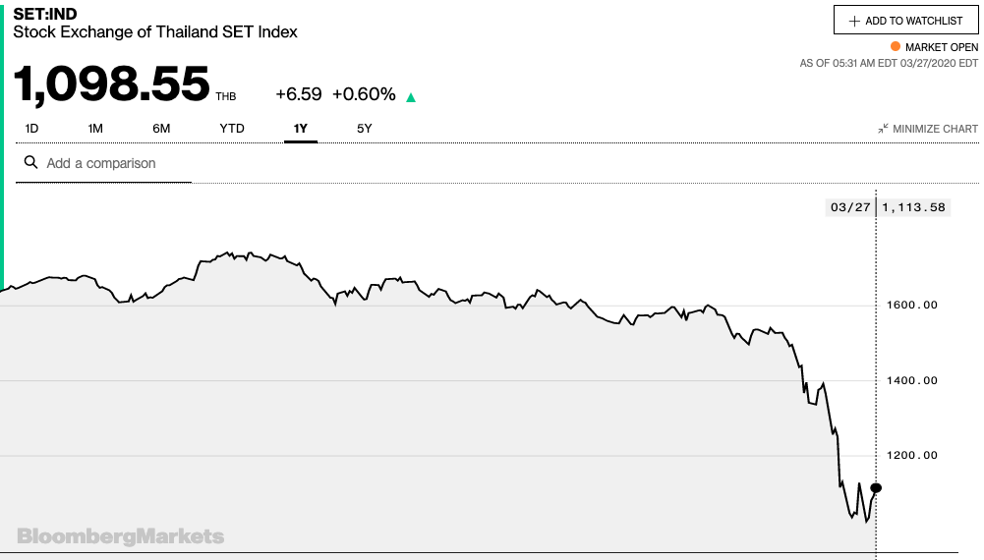Focus the Add a comparison field
The width and height of the screenshot is (984, 560).
[x=103, y=164]
